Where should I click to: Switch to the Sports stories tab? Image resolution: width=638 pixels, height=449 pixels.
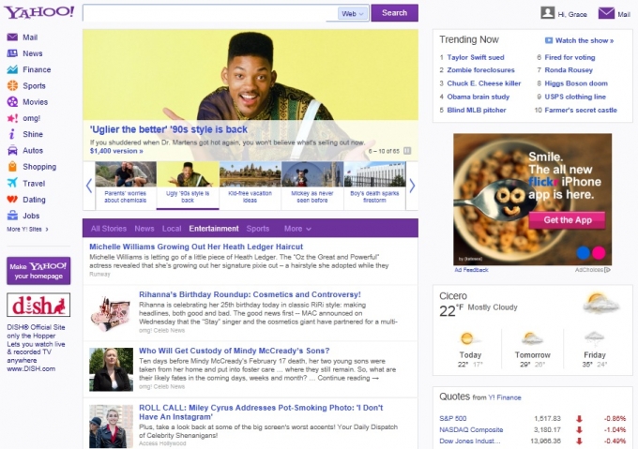pyautogui.click(x=258, y=229)
